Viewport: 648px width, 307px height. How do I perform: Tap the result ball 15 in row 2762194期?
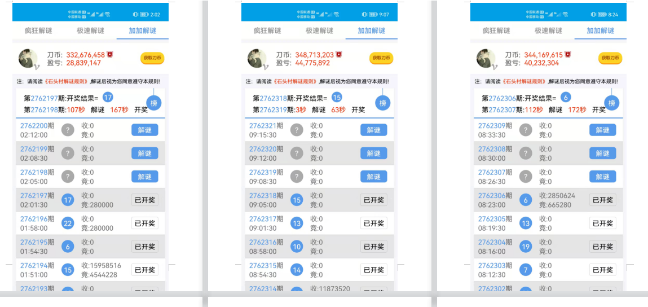pos(68,270)
